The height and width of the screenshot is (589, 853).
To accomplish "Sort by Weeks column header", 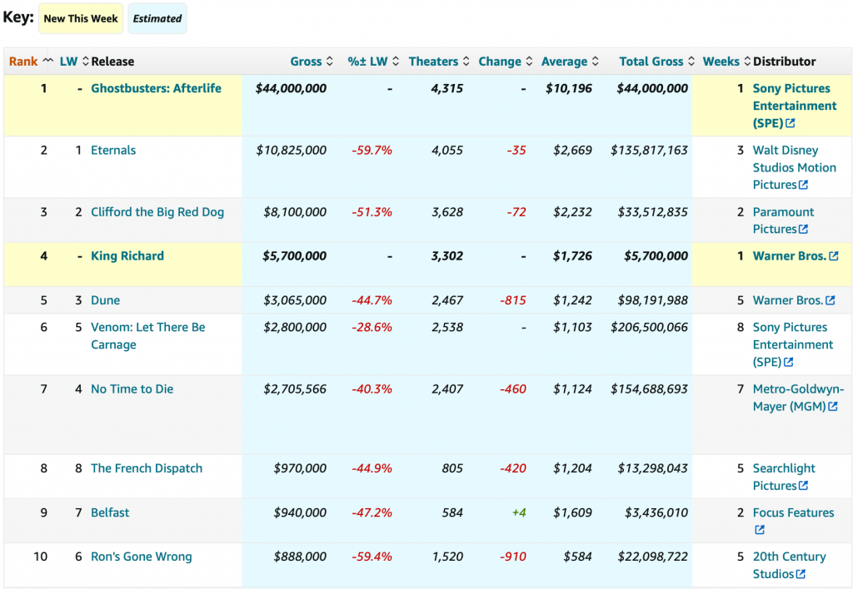I will pyautogui.click(x=721, y=62).
